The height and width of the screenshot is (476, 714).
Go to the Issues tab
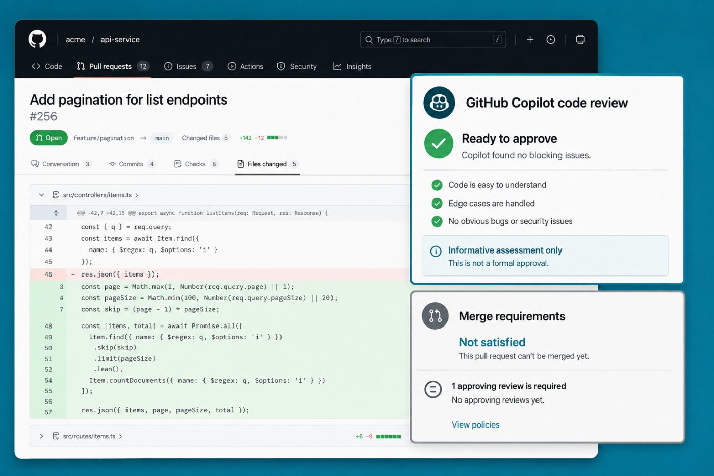(x=188, y=66)
